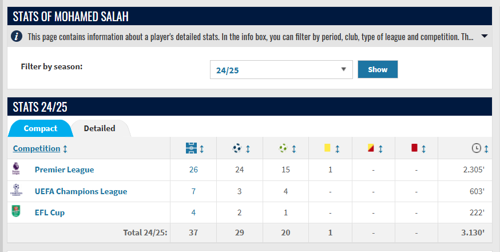Image resolution: width=500 pixels, height=252 pixels.
Task: Open Premier League appearances count 26
Action: click(x=193, y=170)
